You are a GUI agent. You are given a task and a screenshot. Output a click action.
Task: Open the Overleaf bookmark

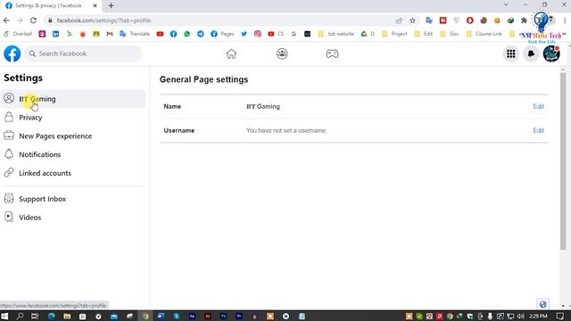click(18, 34)
